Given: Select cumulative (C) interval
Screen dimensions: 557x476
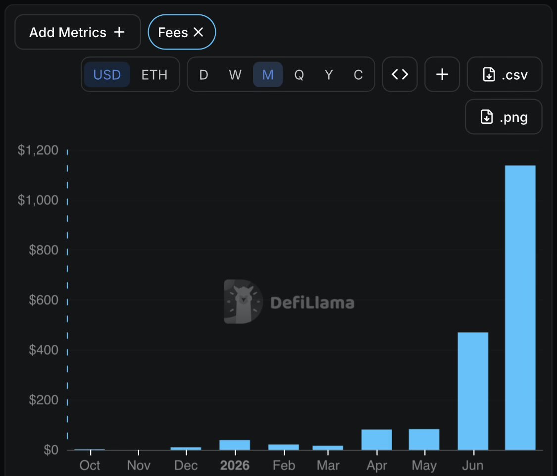Looking at the screenshot, I should coord(358,75).
